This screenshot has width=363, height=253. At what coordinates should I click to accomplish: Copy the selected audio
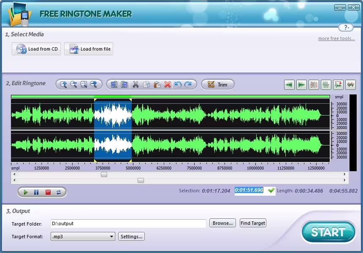146,85
